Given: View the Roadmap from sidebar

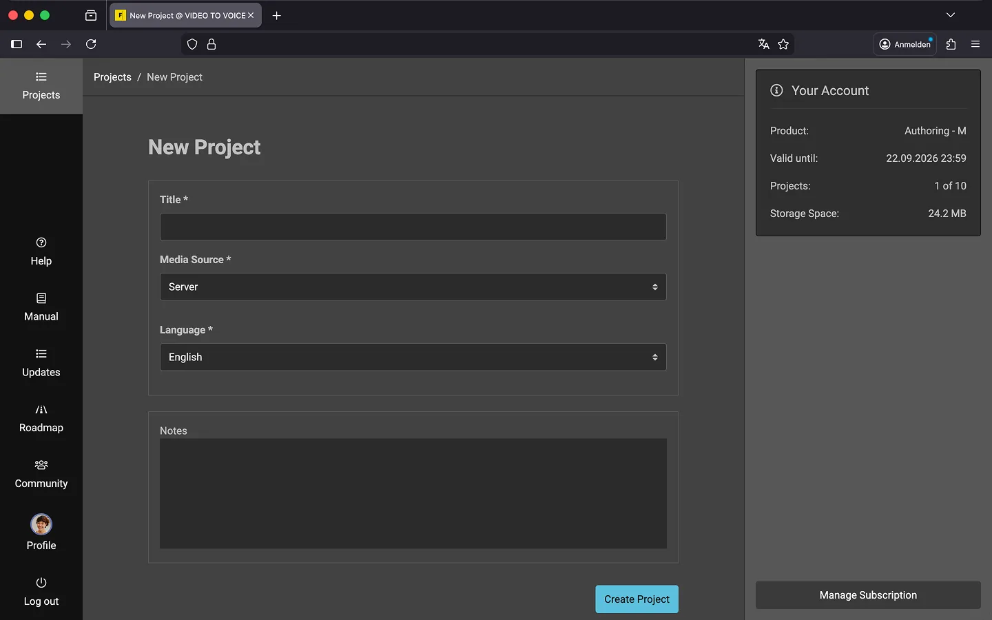Looking at the screenshot, I should click(41, 419).
